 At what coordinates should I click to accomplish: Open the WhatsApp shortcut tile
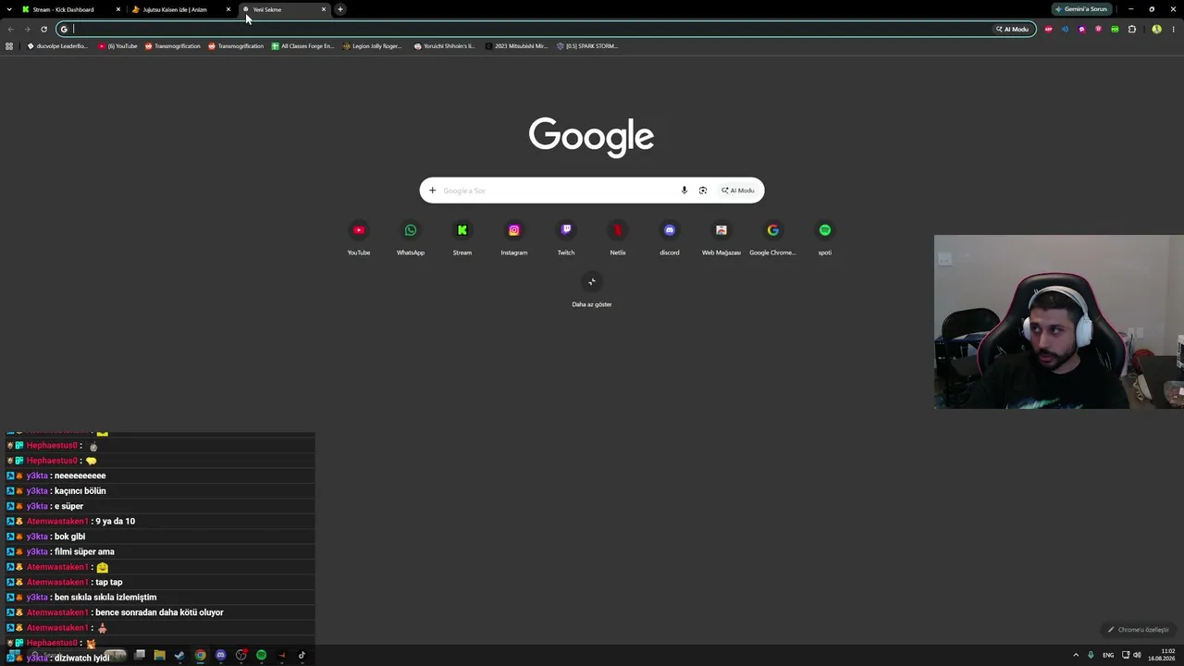(411, 238)
